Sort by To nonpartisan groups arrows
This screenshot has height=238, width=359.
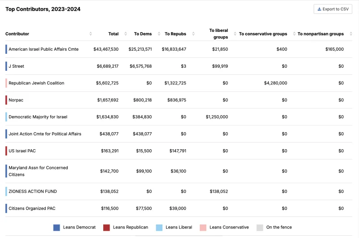pyautogui.click(x=351, y=34)
